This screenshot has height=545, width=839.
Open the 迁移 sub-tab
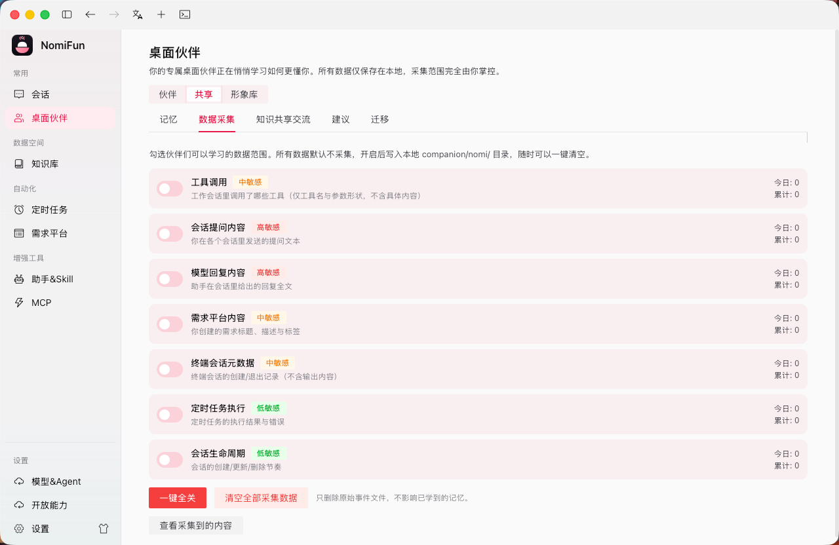380,119
